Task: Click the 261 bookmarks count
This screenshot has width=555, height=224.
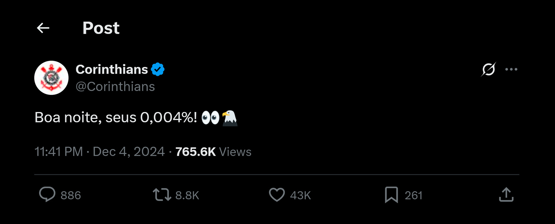Action: (x=413, y=195)
